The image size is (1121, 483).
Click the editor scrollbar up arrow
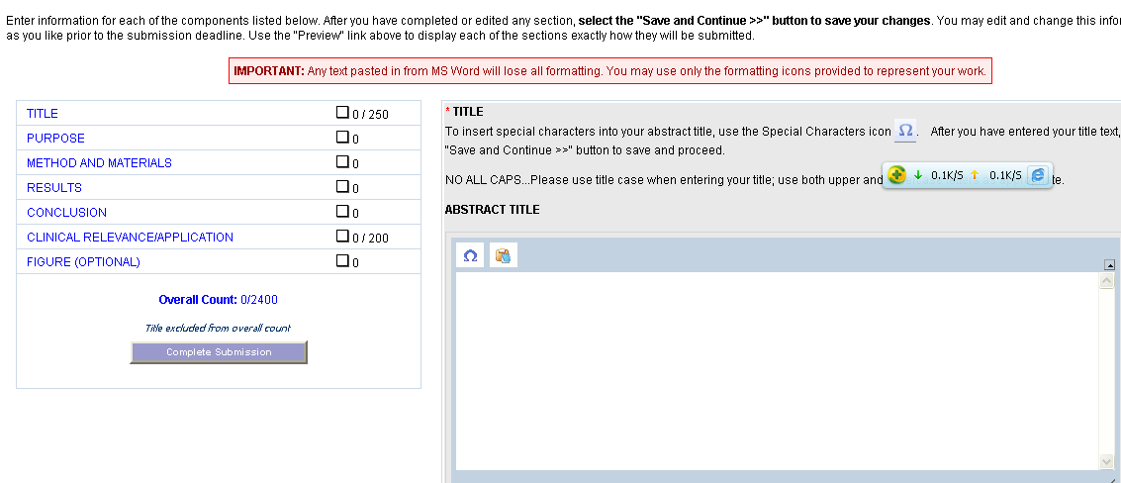(1107, 282)
